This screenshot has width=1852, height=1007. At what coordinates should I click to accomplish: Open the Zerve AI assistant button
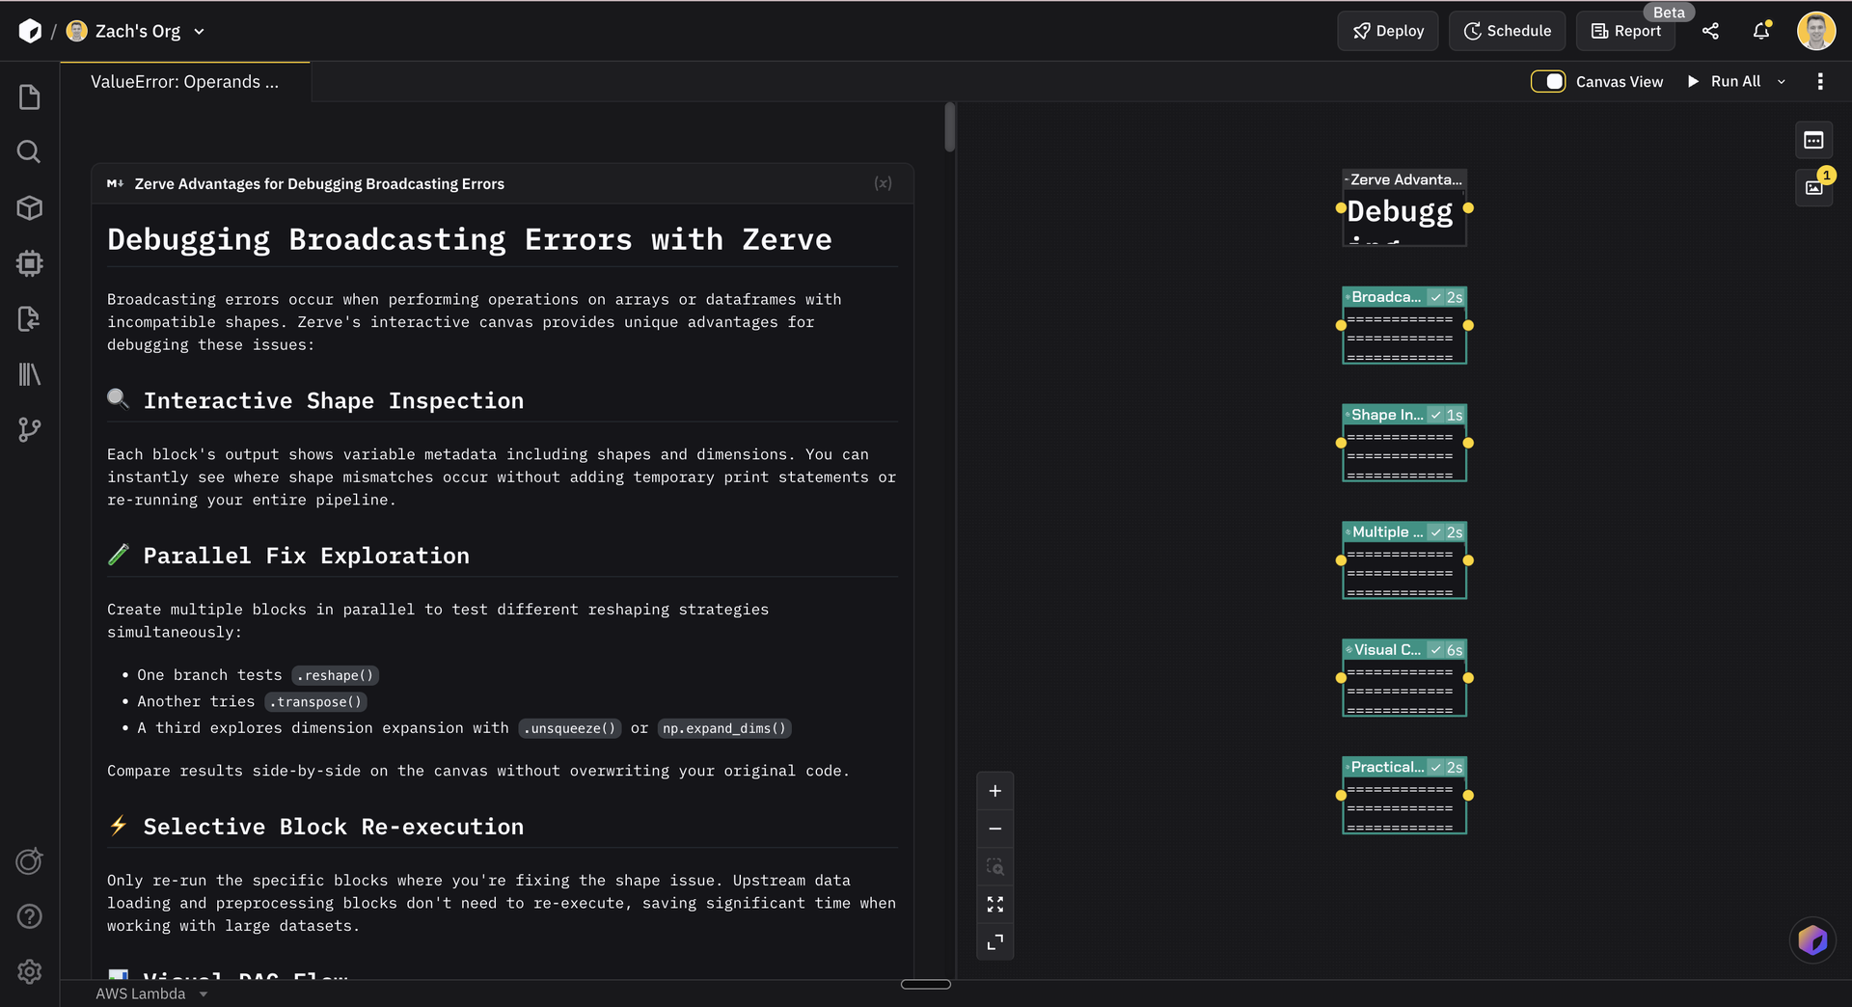click(x=1812, y=939)
